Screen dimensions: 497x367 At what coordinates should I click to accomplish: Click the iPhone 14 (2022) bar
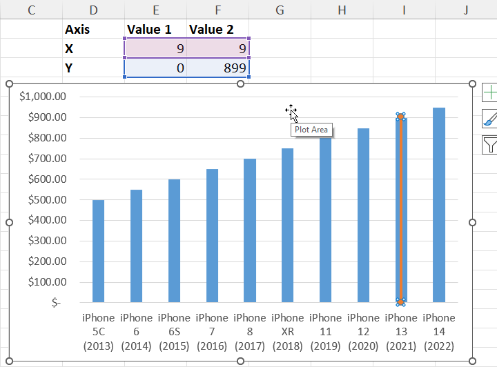[x=439, y=205]
